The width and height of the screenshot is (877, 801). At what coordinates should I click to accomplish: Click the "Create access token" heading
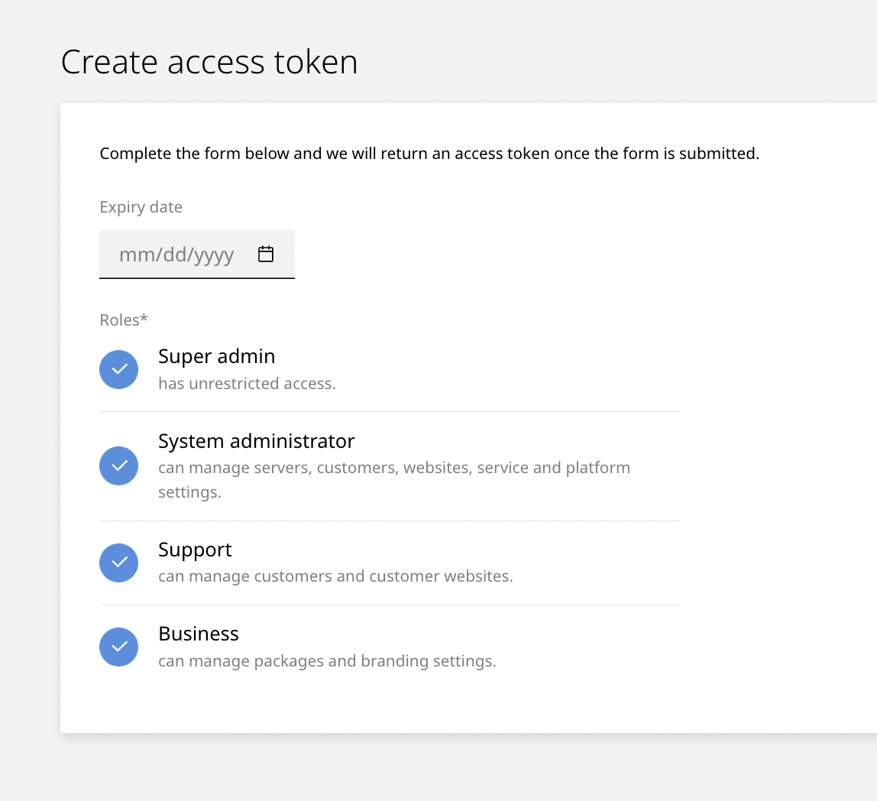(x=209, y=62)
